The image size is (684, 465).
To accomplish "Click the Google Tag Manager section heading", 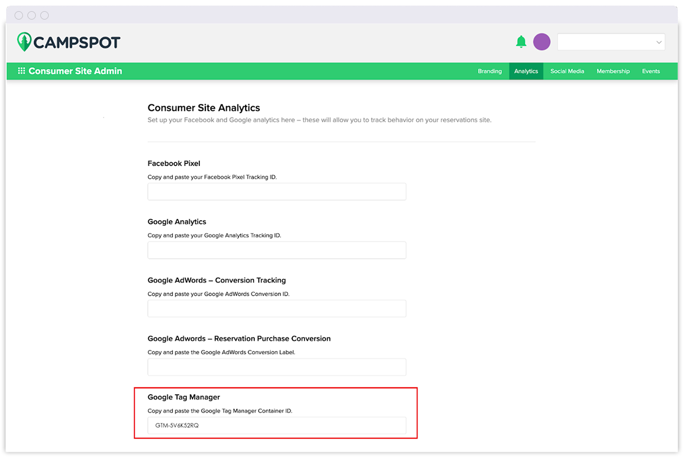I will point(184,397).
